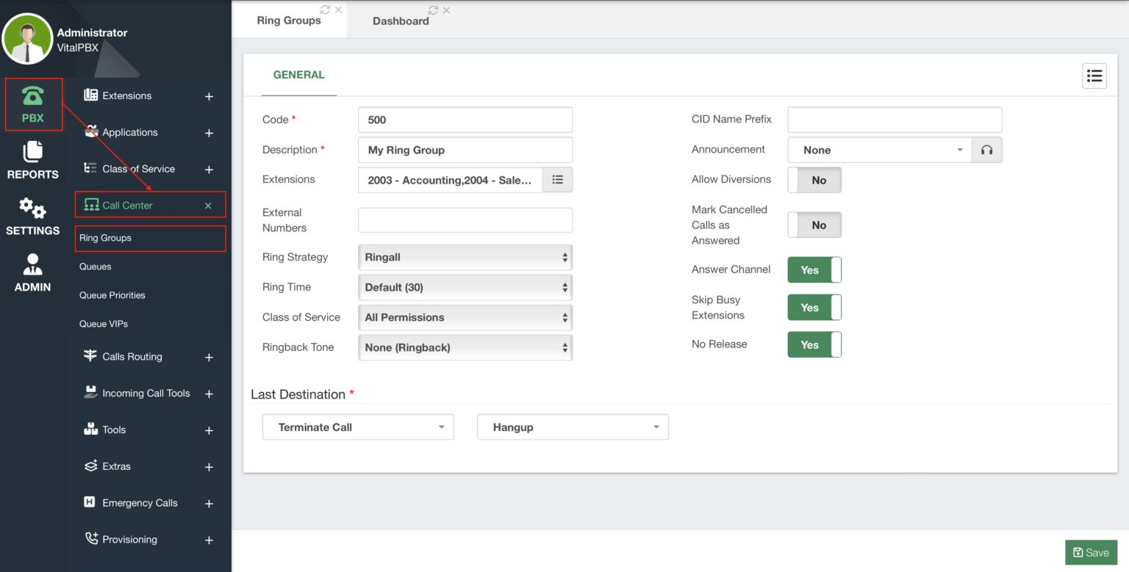
Task: Open the Hangup destination dropdown
Action: pos(573,427)
